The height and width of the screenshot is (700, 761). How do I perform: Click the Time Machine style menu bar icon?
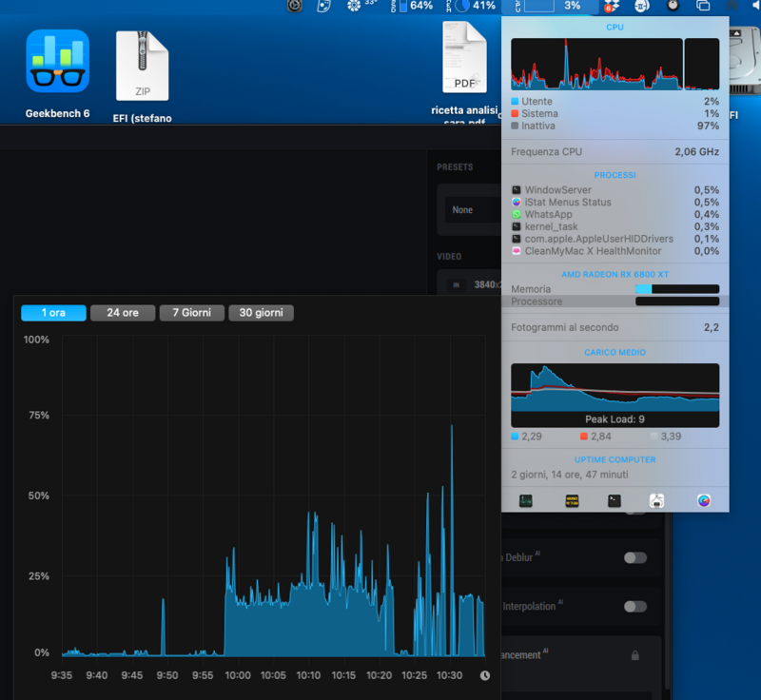click(x=295, y=6)
